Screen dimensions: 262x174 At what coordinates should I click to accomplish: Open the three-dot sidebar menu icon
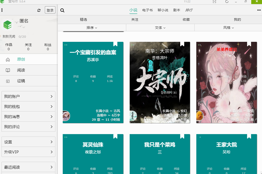(x=2, y=10)
